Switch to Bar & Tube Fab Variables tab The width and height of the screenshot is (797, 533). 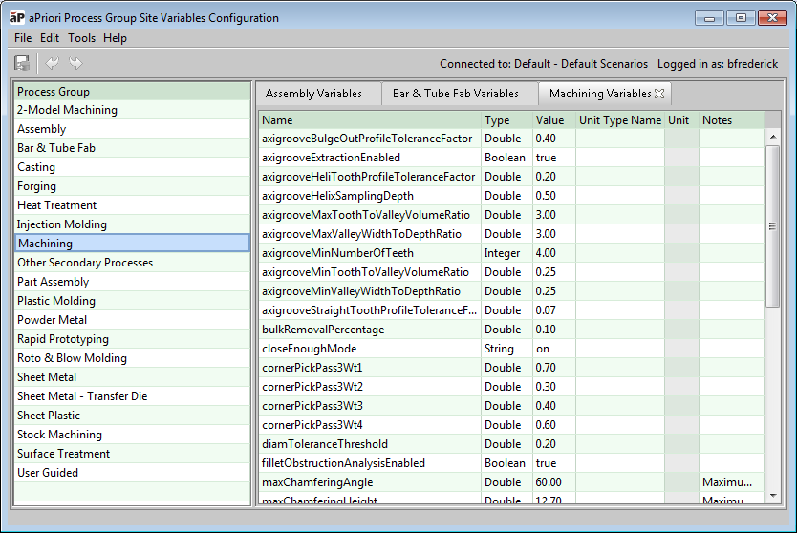point(455,94)
